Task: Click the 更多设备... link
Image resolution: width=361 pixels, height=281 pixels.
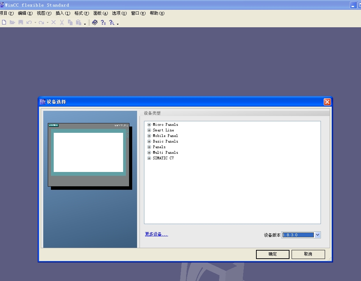Action: pos(156,234)
